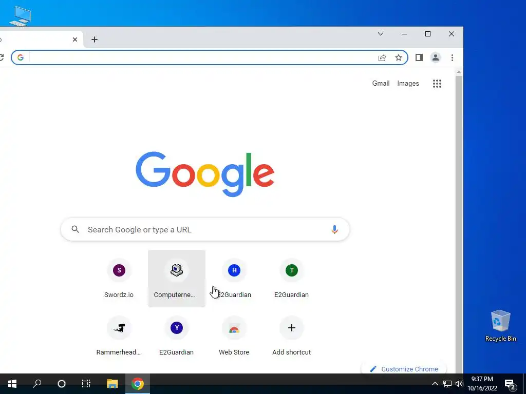Open the E2Guardian shortcut with green T icon
Image resolution: width=526 pixels, height=394 pixels.
[292, 279]
